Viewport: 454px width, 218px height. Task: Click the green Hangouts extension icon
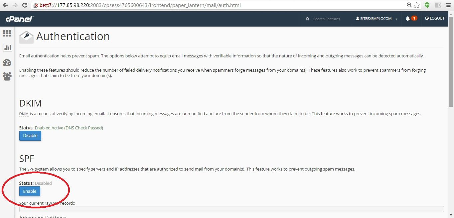[x=427, y=5]
